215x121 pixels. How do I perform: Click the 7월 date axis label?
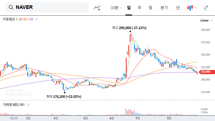click(x=138, y=118)
